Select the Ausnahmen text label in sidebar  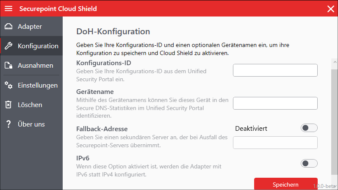[x=35, y=66]
